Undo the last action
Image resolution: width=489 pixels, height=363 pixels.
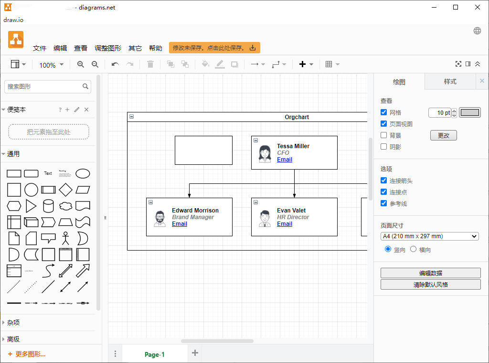[115, 64]
